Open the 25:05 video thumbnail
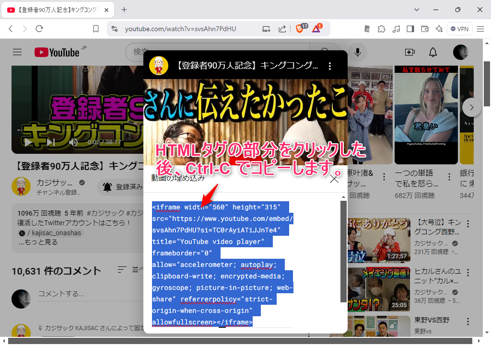The width and height of the screenshot is (491, 345). (379, 289)
